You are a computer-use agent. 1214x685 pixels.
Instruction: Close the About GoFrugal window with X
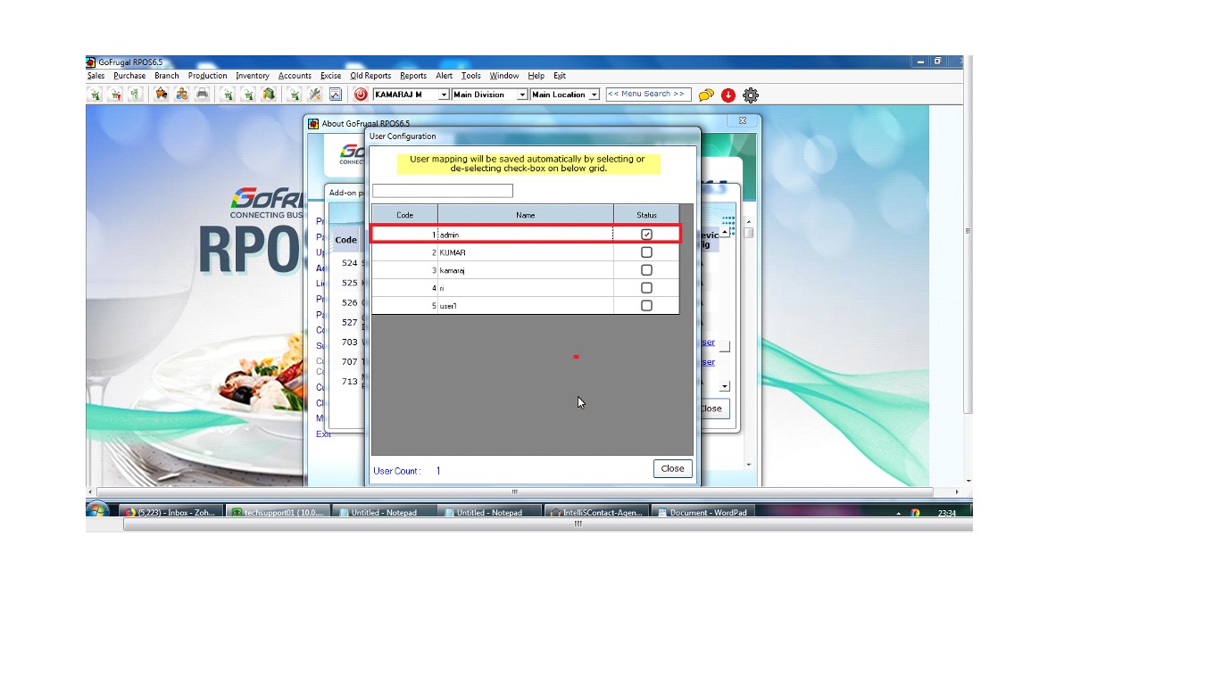click(x=743, y=120)
